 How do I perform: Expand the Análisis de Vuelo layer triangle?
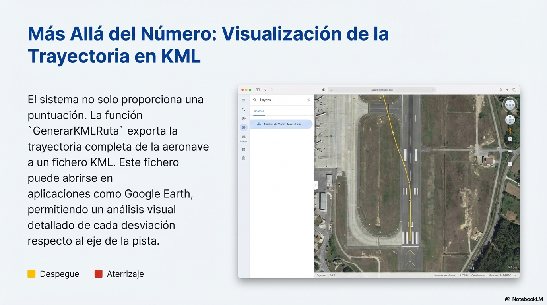pos(254,124)
